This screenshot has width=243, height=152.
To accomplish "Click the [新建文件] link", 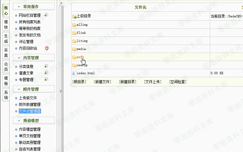I will pos(103,82).
